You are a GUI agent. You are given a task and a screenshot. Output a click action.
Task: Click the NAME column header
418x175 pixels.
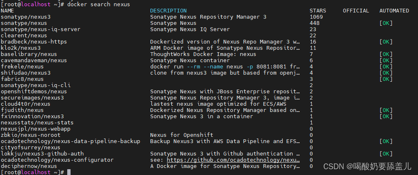7,11
